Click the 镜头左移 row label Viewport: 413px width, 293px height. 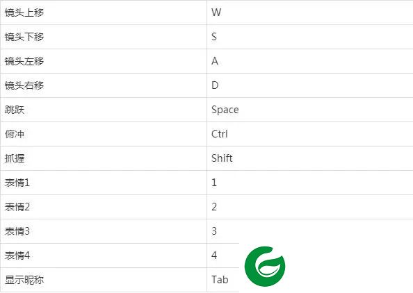(x=24, y=61)
